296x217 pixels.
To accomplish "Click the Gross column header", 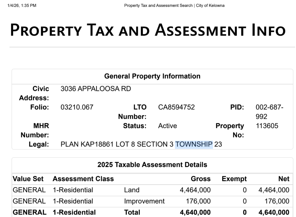I will point(201,179).
